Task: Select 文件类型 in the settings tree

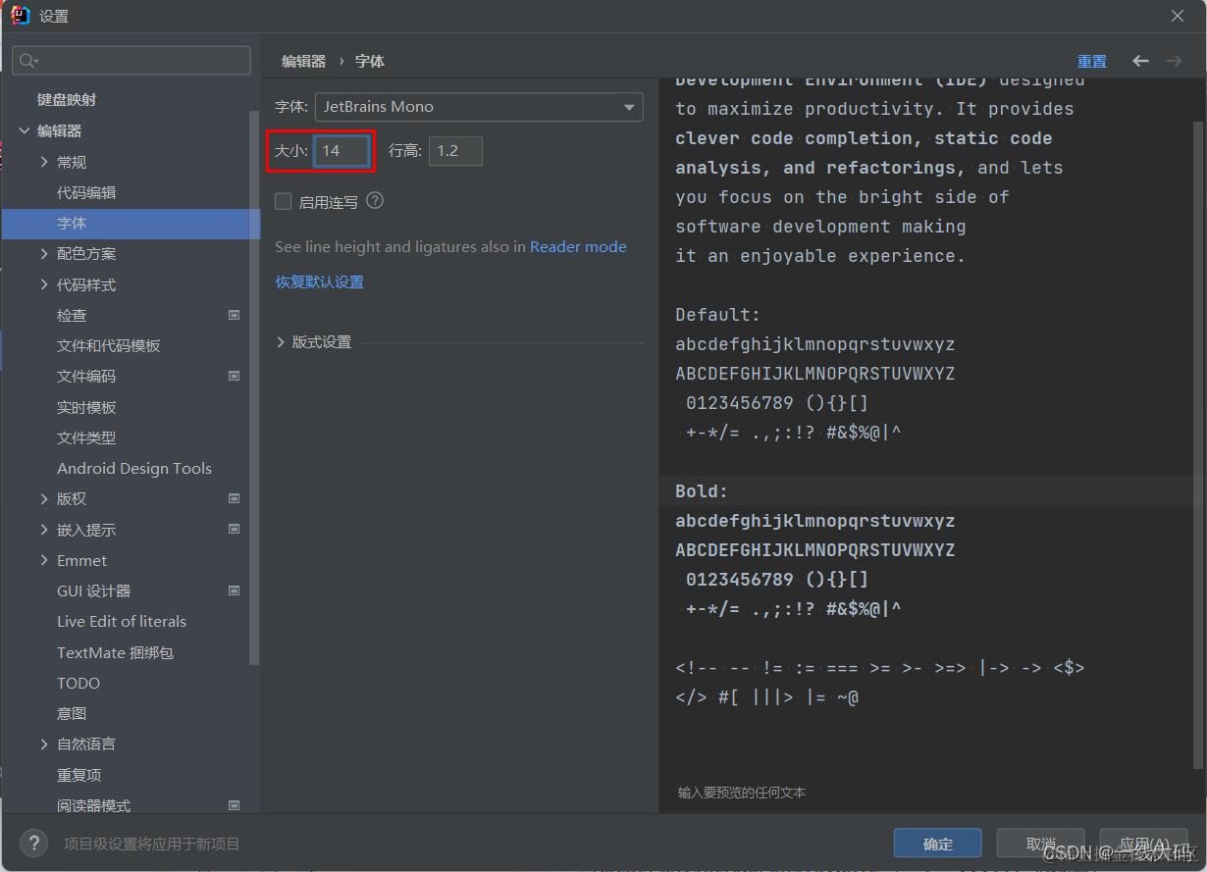Action: pos(86,437)
